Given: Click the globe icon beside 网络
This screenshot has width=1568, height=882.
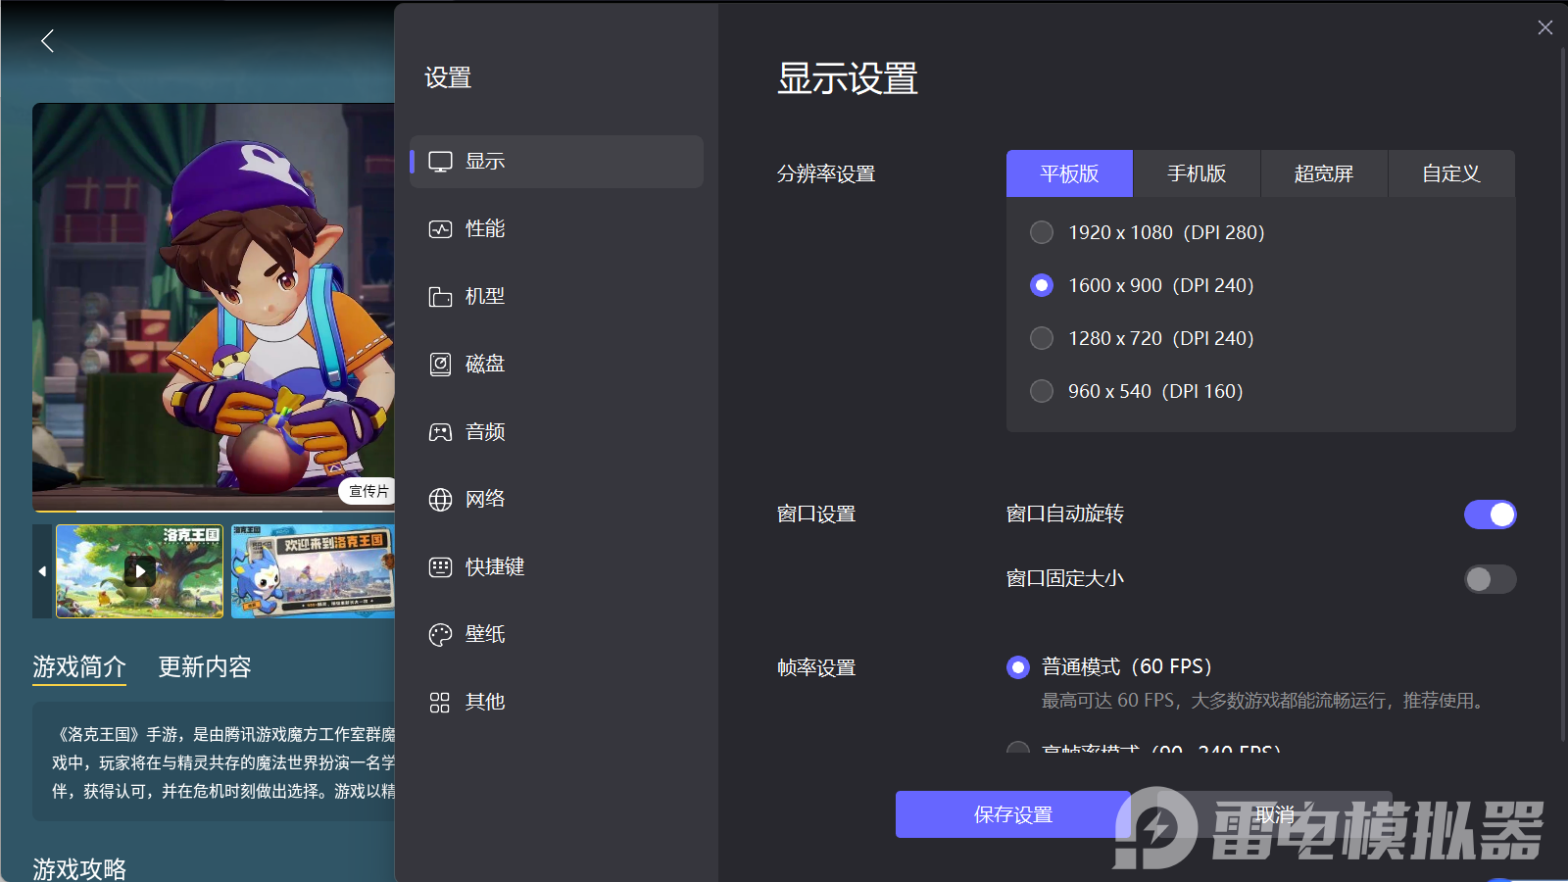Looking at the screenshot, I should (x=440, y=500).
